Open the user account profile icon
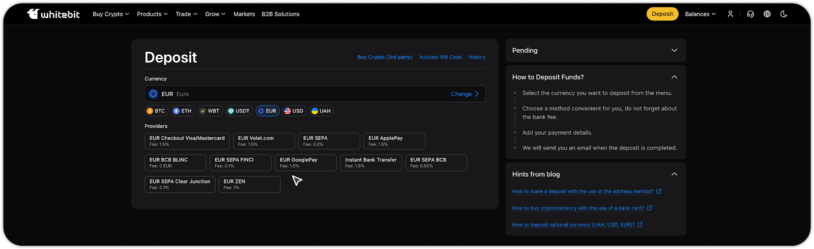Viewport: 814px width, 249px height. [730, 14]
